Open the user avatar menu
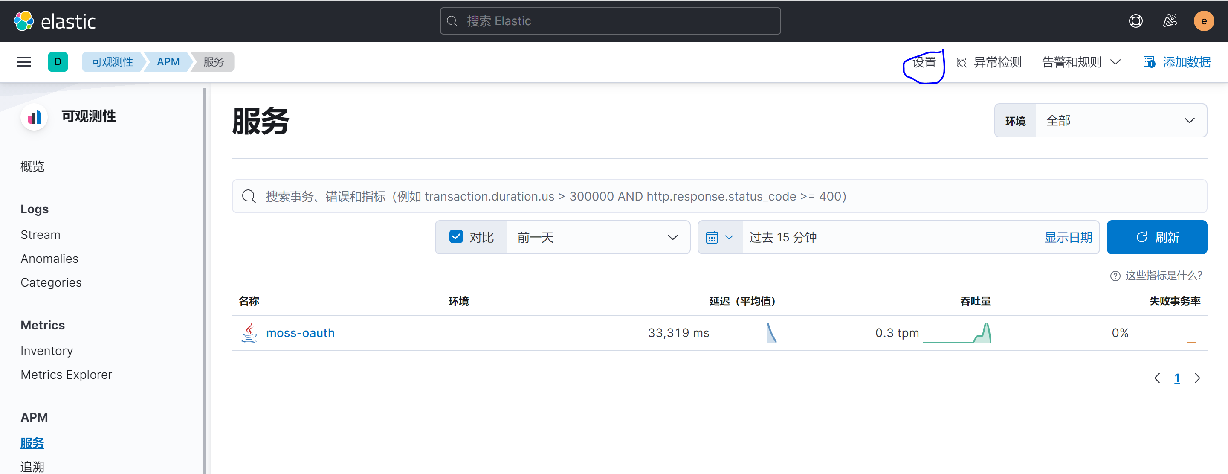 [1204, 20]
